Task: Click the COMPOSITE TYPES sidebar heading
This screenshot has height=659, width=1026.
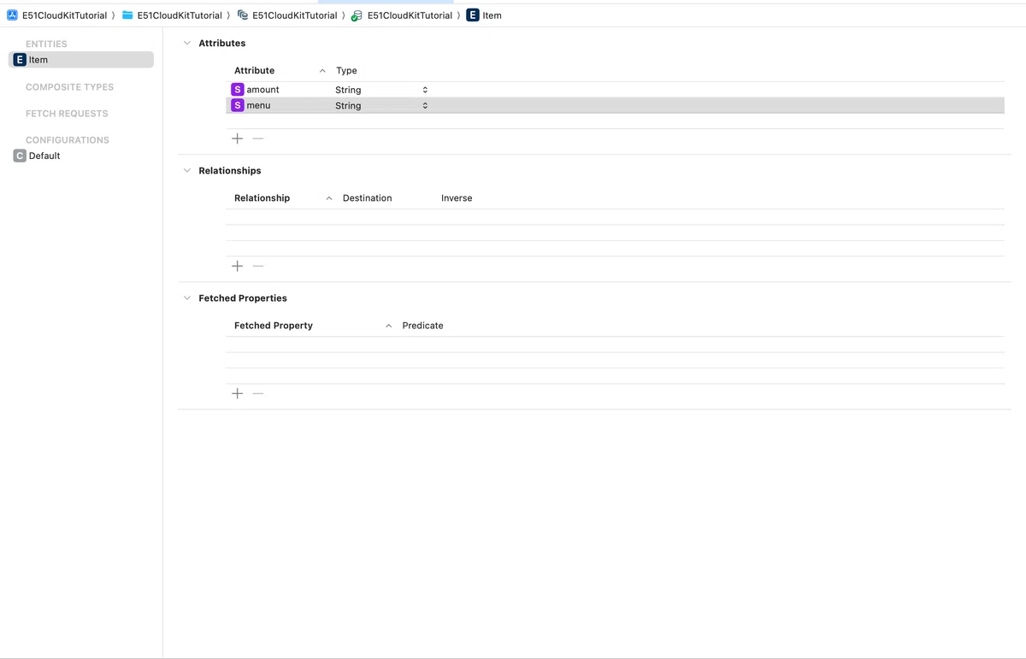Action: 69,87
